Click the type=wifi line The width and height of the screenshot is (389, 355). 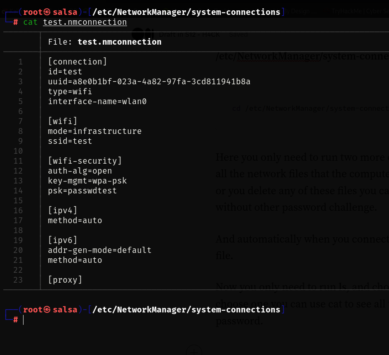coord(70,91)
